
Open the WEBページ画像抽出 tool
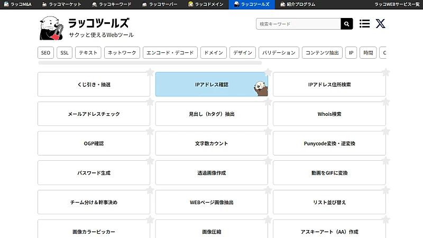pos(212,202)
